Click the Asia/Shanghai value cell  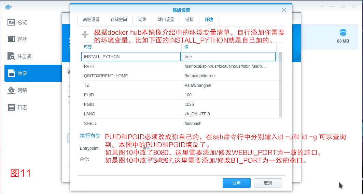pos(198,85)
